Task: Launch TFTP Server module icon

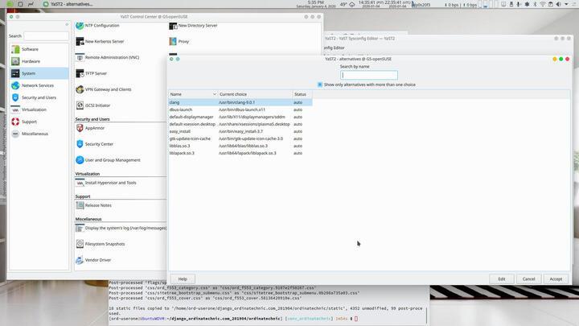Action: tap(80, 73)
